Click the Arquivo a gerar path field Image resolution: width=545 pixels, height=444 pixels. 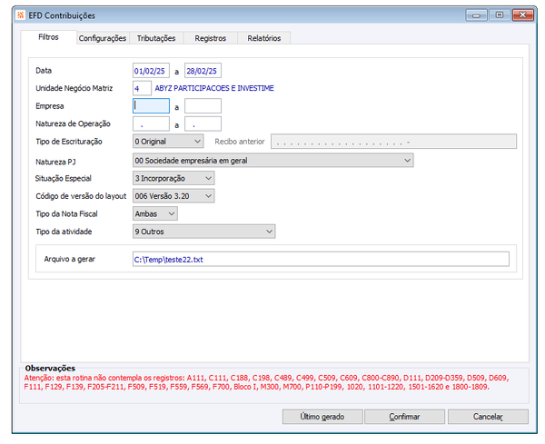coord(321,259)
